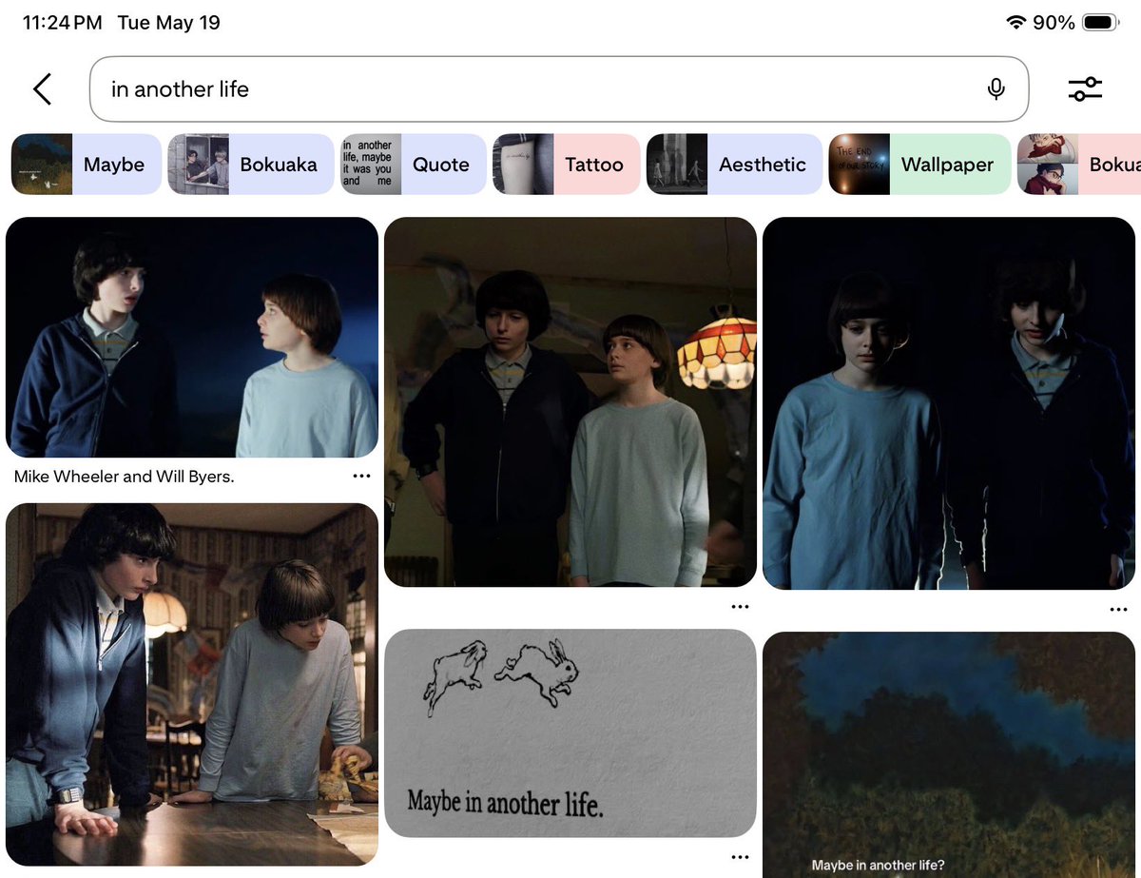Open options for Mike Wheeler and Will Byers pin
The image size is (1141, 878).
click(x=361, y=476)
